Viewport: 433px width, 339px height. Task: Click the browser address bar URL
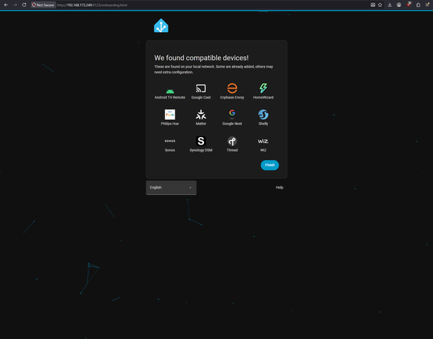tap(92, 5)
